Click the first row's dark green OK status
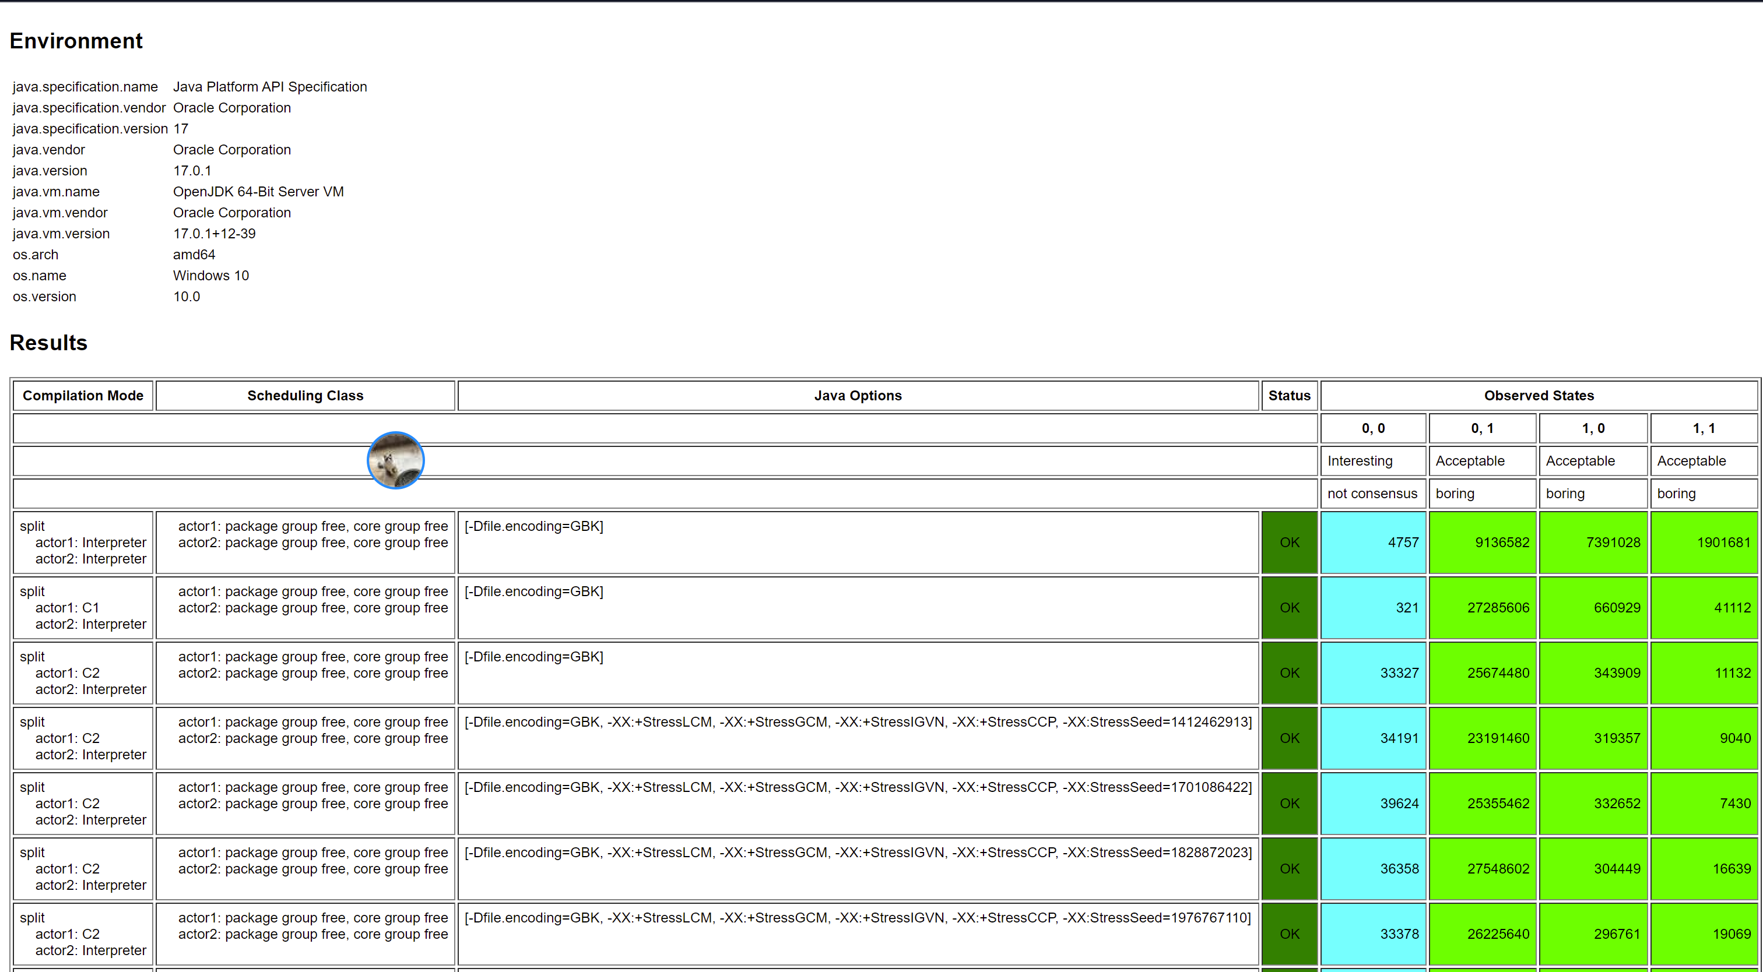 click(x=1290, y=543)
